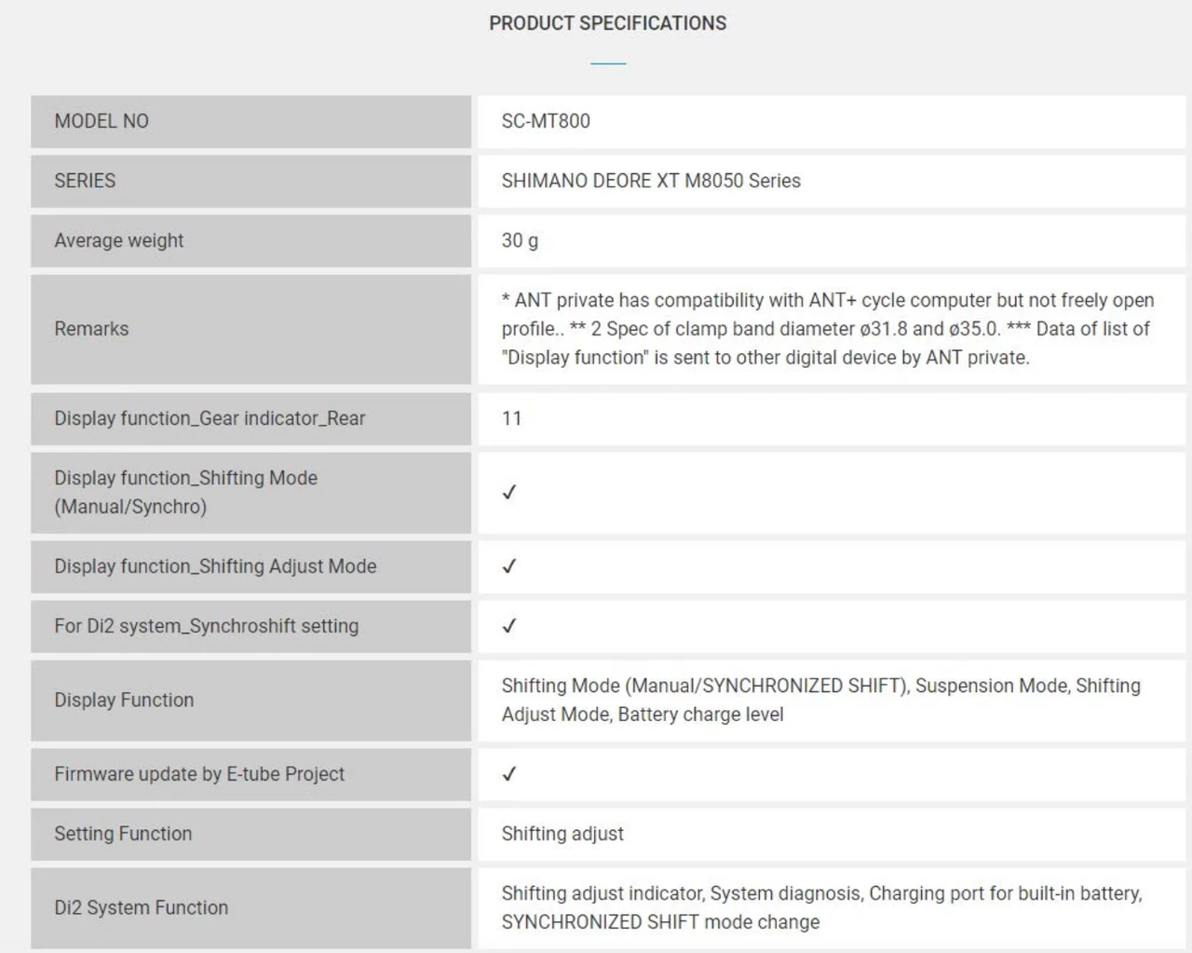Click the Average weight label
This screenshot has width=1192, height=953.
[x=119, y=240]
